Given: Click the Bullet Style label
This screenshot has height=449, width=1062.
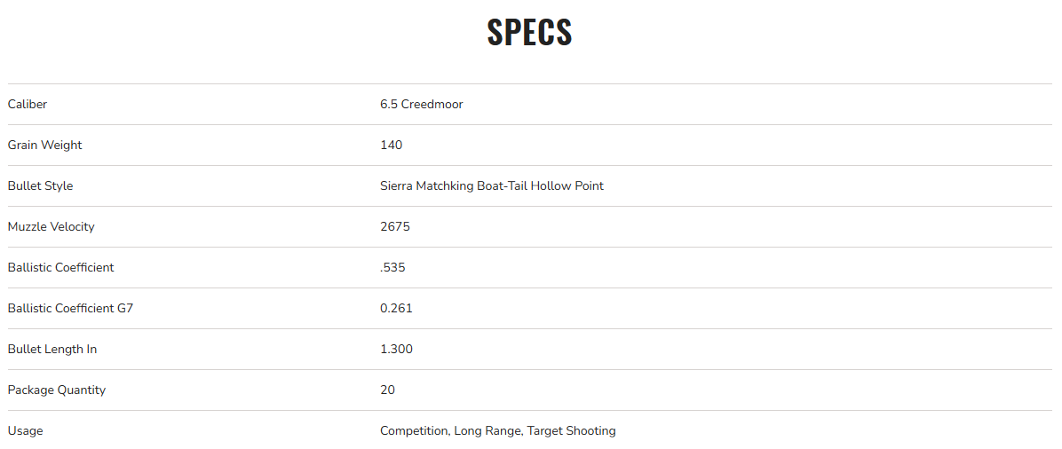Looking at the screenshot, I should (40, 186).
